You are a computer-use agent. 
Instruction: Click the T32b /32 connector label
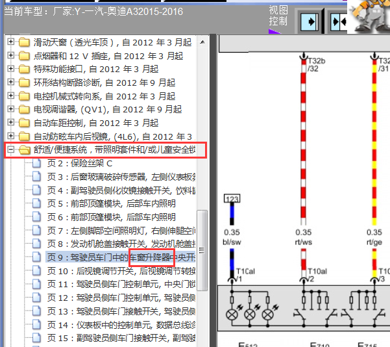[x=317, y=64]
